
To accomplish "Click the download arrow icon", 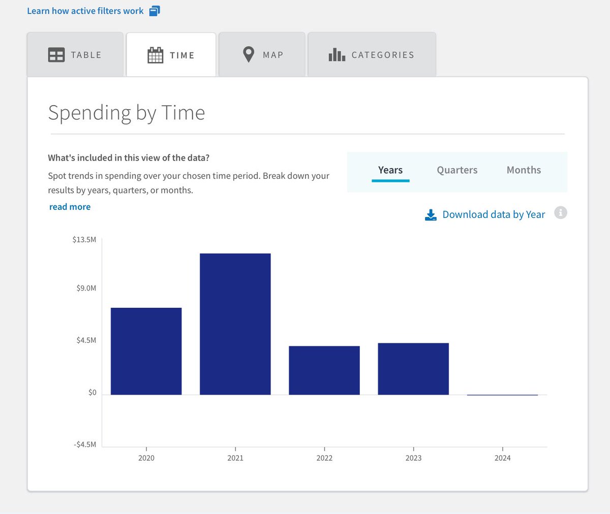I will pyautogui.click(x=431, y=215).
